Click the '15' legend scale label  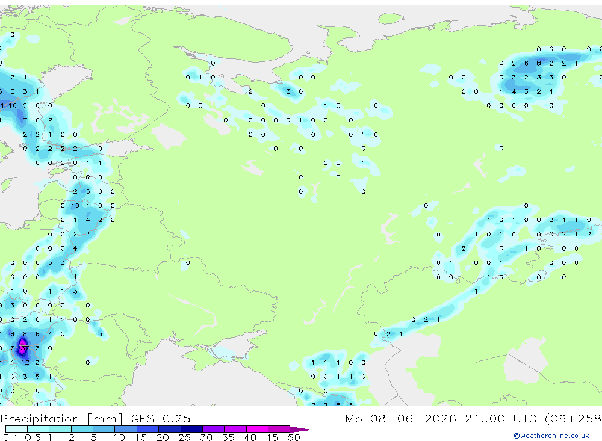click(x=141, y=437)
